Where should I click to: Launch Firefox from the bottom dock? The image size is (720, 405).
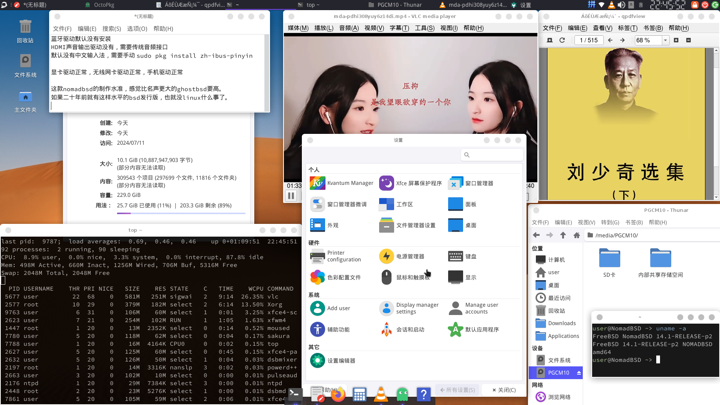pos(338,394)
